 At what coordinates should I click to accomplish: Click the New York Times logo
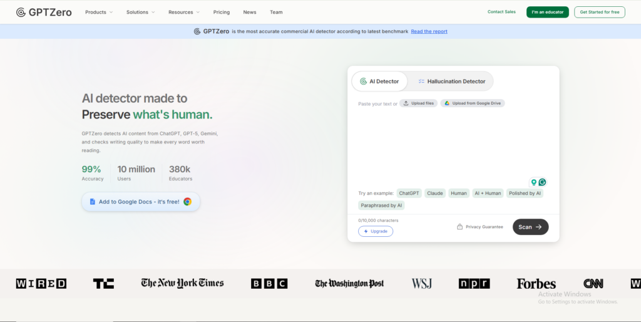click(x=182, y=283)
